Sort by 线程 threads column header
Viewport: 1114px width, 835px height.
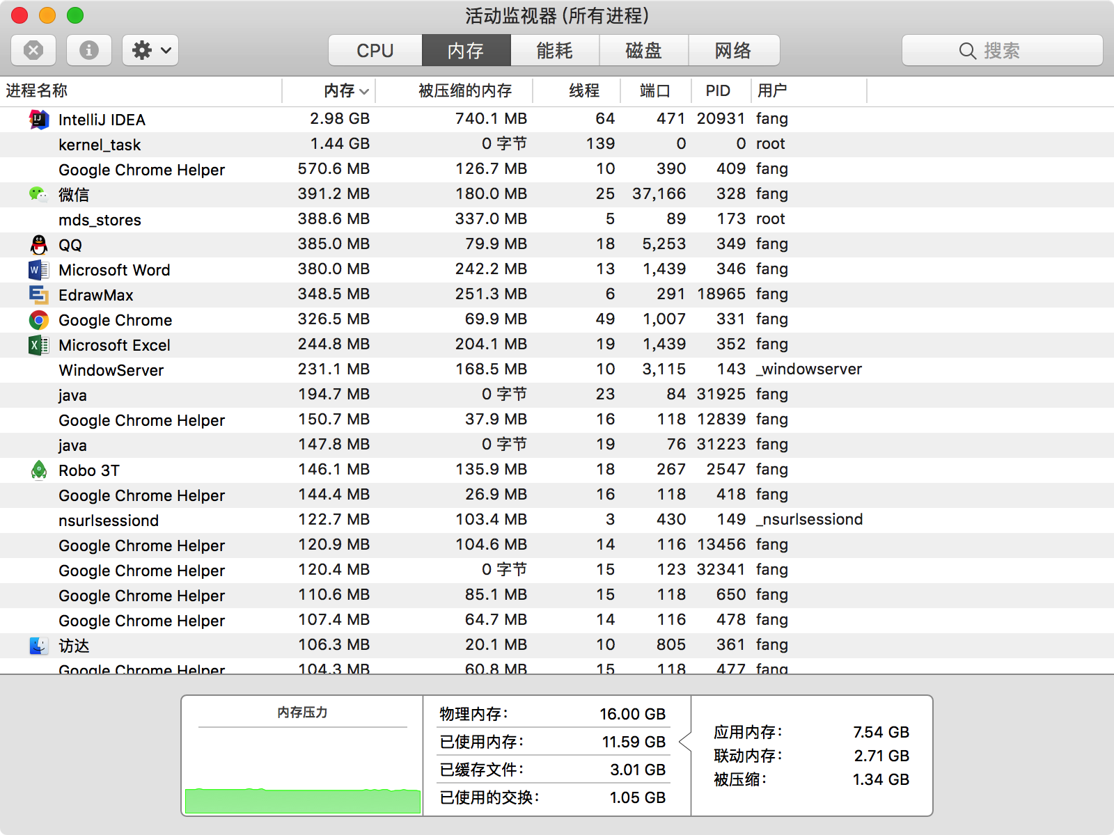pos(576,90)
